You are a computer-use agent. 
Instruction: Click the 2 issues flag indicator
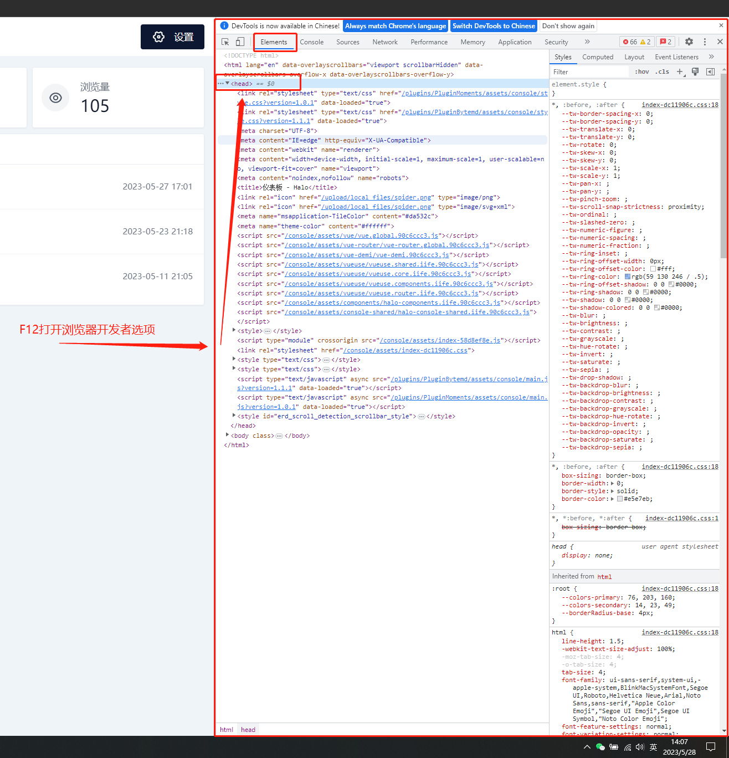click(665, 42)
